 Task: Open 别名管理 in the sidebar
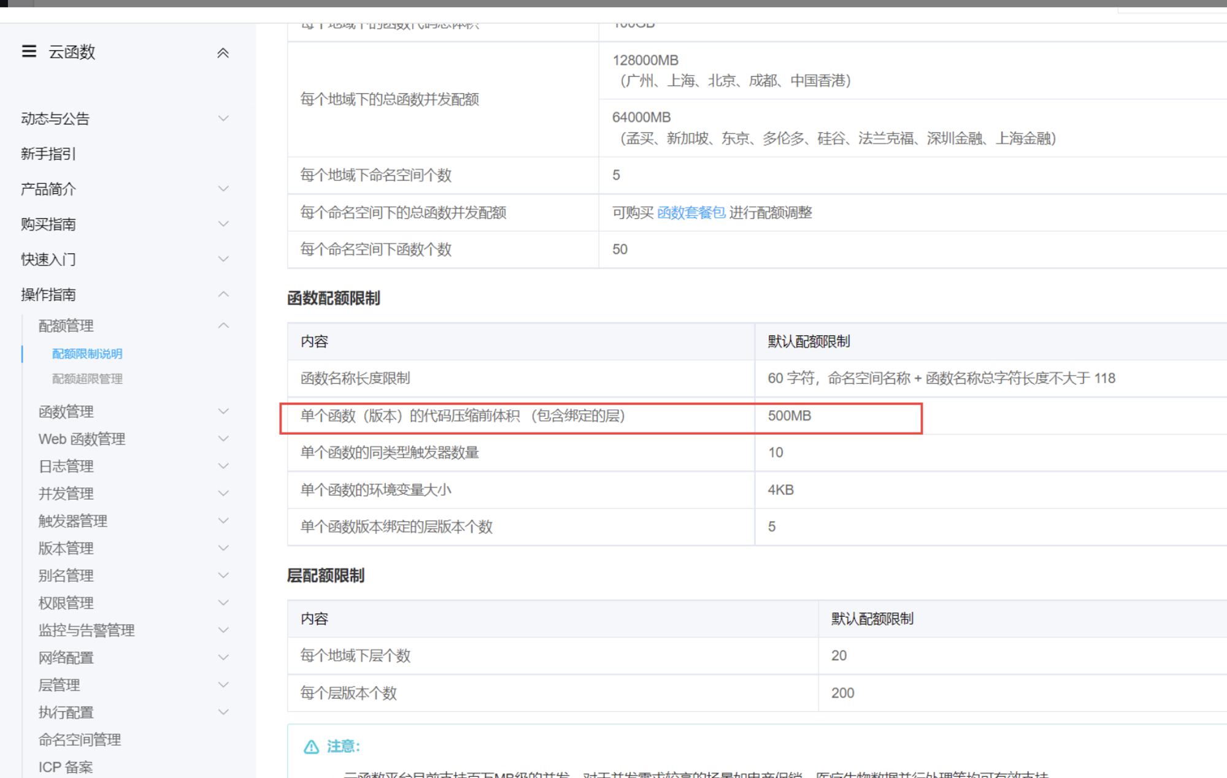(66, 575)
